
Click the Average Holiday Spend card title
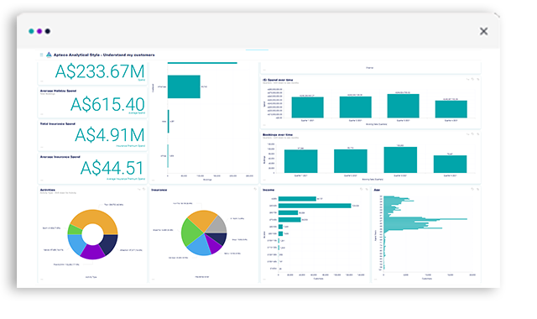click(x=58, y=91)
